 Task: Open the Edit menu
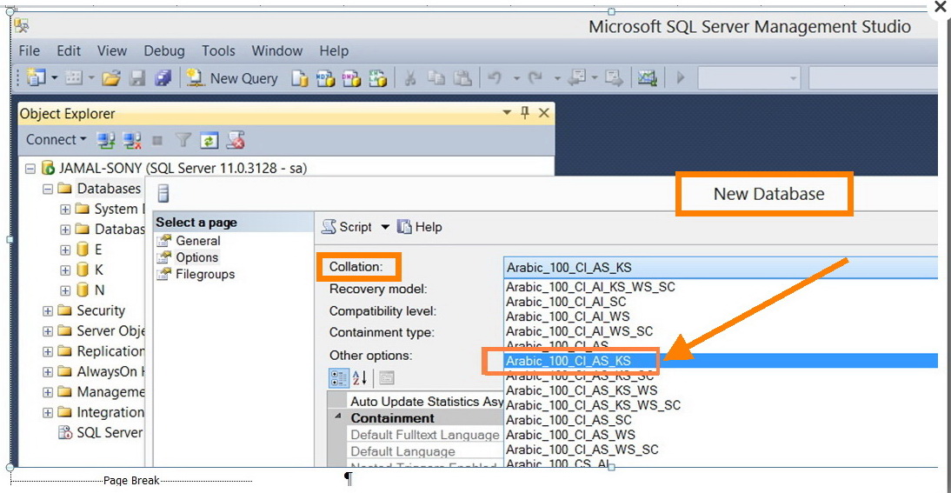pyautogui.click(x=69, y=51)
